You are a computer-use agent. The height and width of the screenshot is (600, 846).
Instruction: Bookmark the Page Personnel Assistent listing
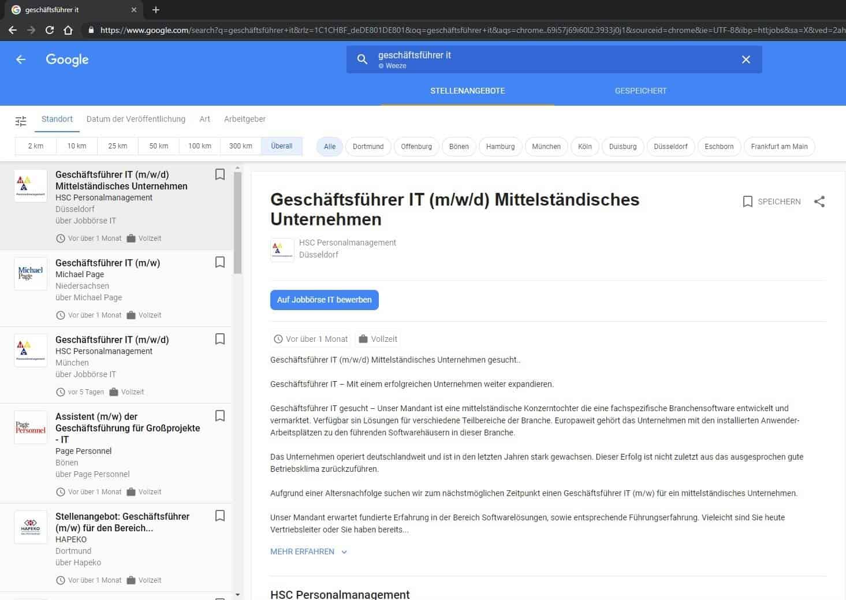220,416
